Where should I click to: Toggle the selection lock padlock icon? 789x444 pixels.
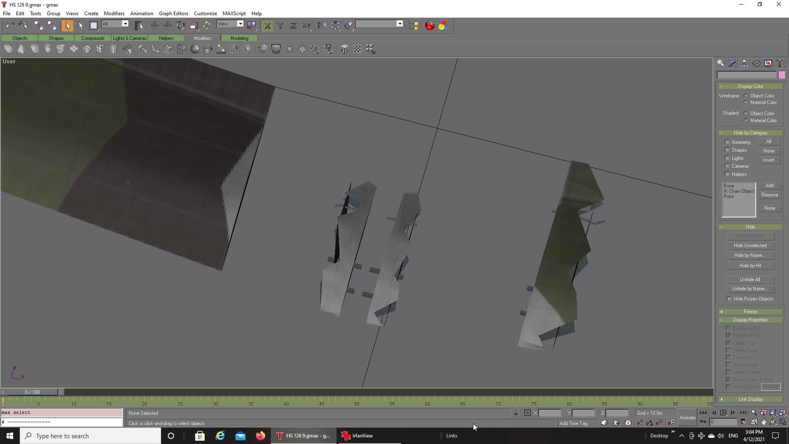click(x=516, y=413)
